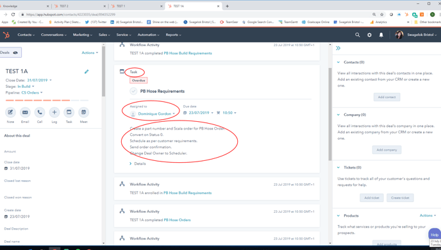
Task: Open the Service navigation menu
Action: [x=124, y=35]
